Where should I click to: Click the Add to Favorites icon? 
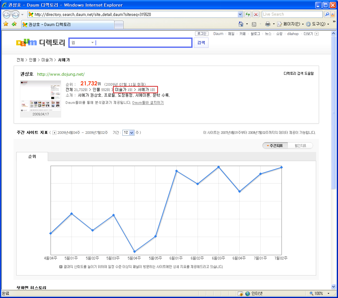(x=14, y=24)
